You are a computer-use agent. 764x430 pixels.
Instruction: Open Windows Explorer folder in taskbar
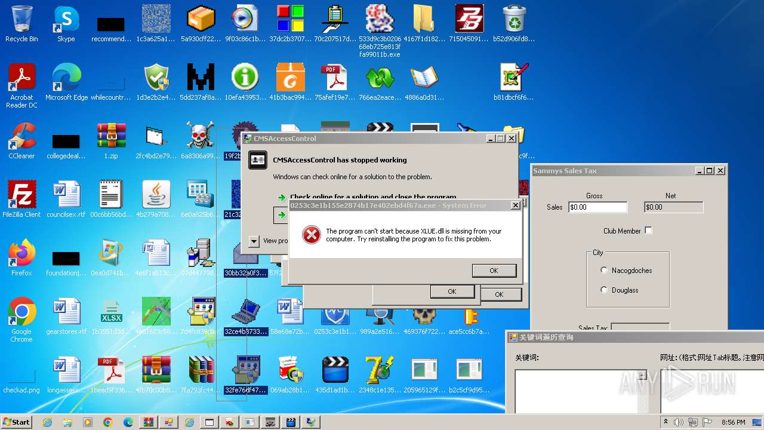click(67, 422)
